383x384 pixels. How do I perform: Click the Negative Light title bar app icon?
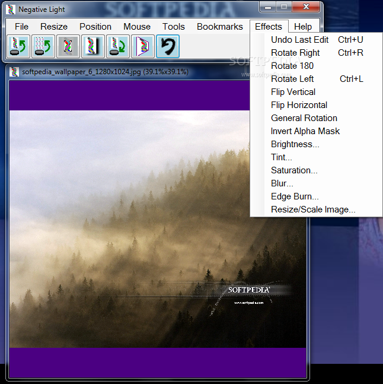[11, 9]
